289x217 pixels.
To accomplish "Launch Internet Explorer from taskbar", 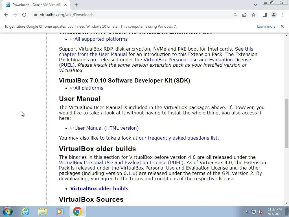I will point(25,211).
